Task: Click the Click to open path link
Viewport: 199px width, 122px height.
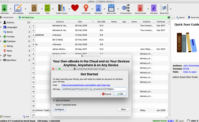Action: point(190,72)
